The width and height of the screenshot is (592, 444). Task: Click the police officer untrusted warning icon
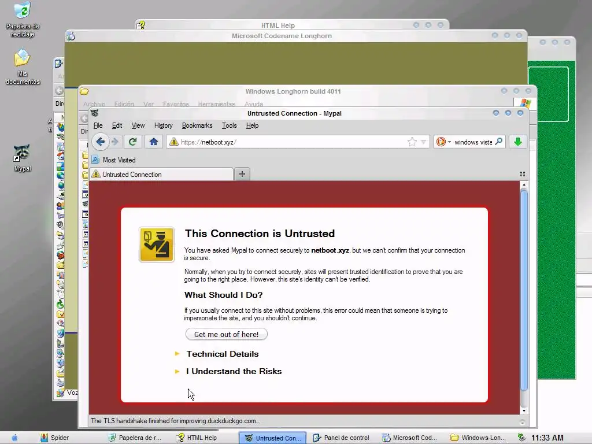pos(156,245)
